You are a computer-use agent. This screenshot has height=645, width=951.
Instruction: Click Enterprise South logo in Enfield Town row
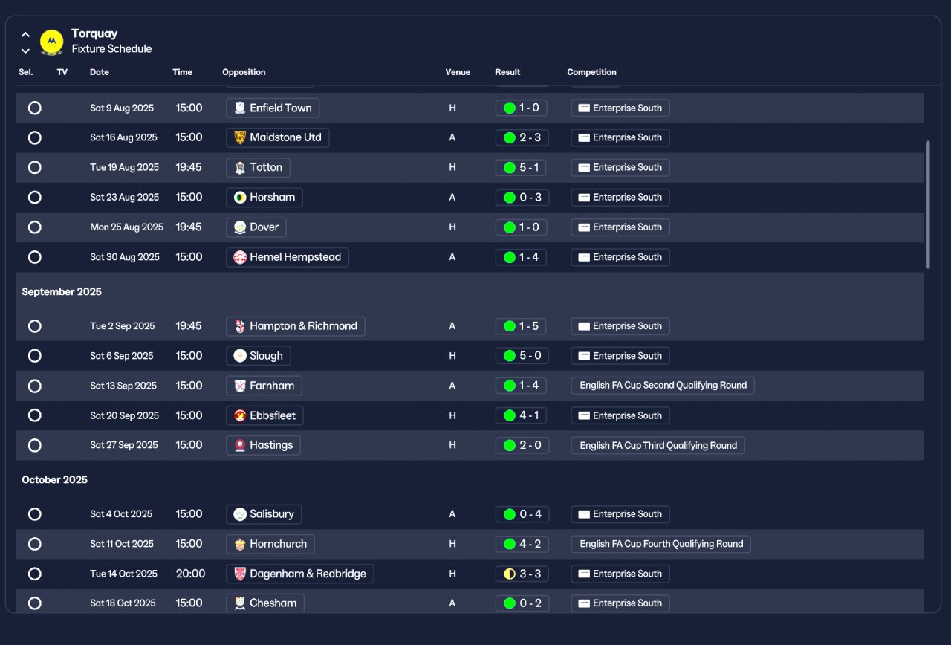(584, 108)
